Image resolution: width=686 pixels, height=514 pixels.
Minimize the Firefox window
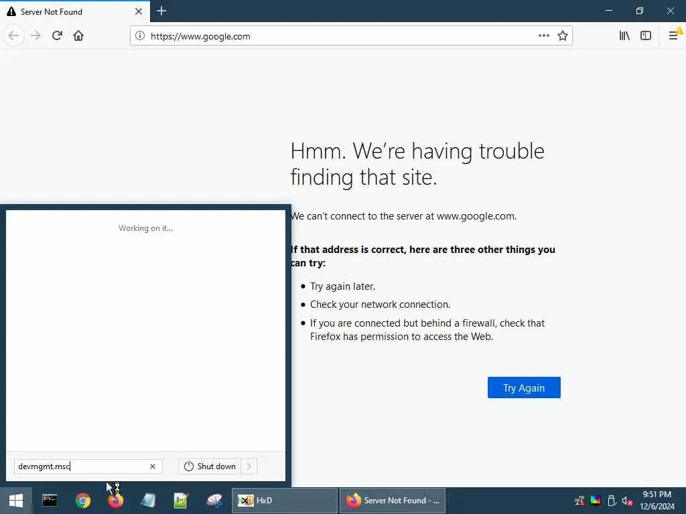point(609,11)
